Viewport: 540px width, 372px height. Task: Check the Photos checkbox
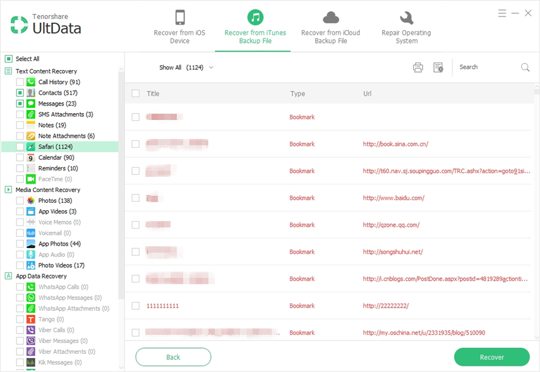click(20, 200)
